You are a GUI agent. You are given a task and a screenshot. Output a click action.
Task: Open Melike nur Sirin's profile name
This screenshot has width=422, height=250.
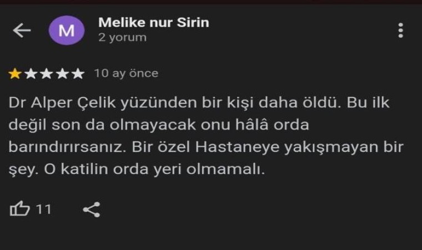click(x=154, y=22)
